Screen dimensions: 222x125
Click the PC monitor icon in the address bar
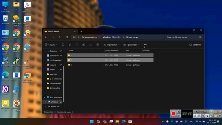[x=74, y=37]
